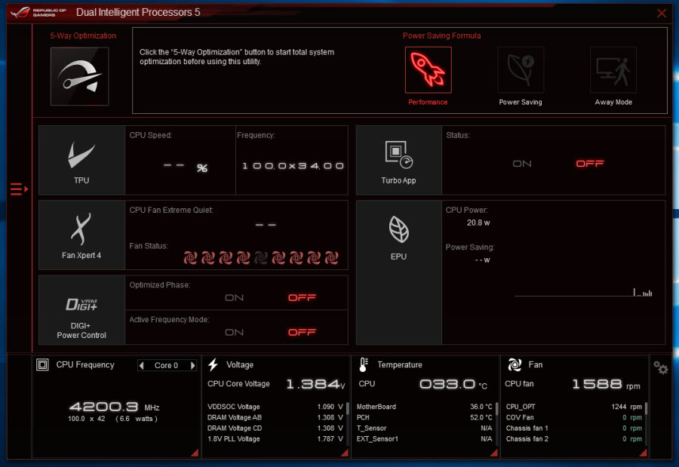This screenshot has height=467, width=679.
Task: Turn Turbo App status OFF
Action: [589, 164]
